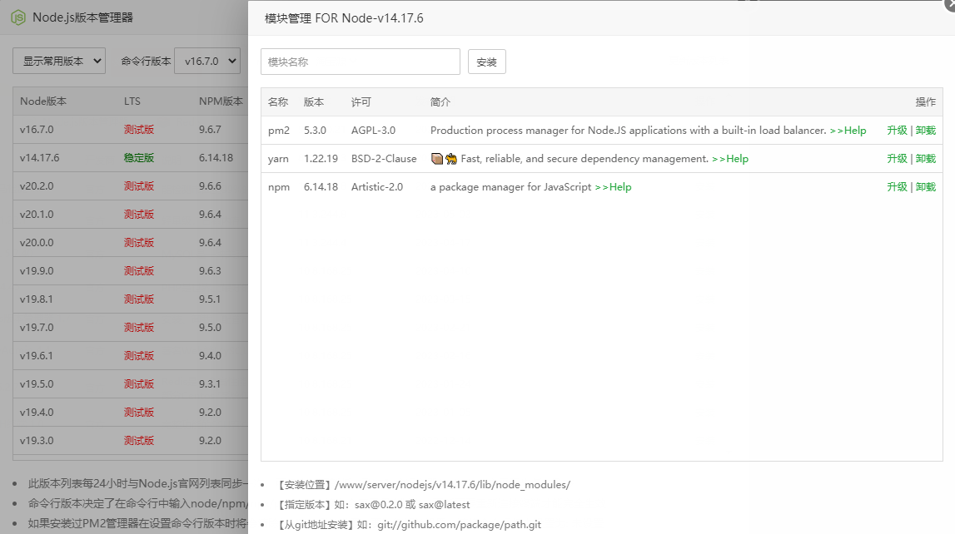955x534 pixels.
Task: Click the package emoji icon in yarn row
Action: 437,159
